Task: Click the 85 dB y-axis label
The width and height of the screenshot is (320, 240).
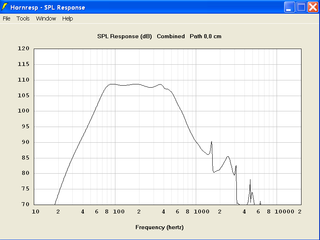Action: tap(25, 158)
